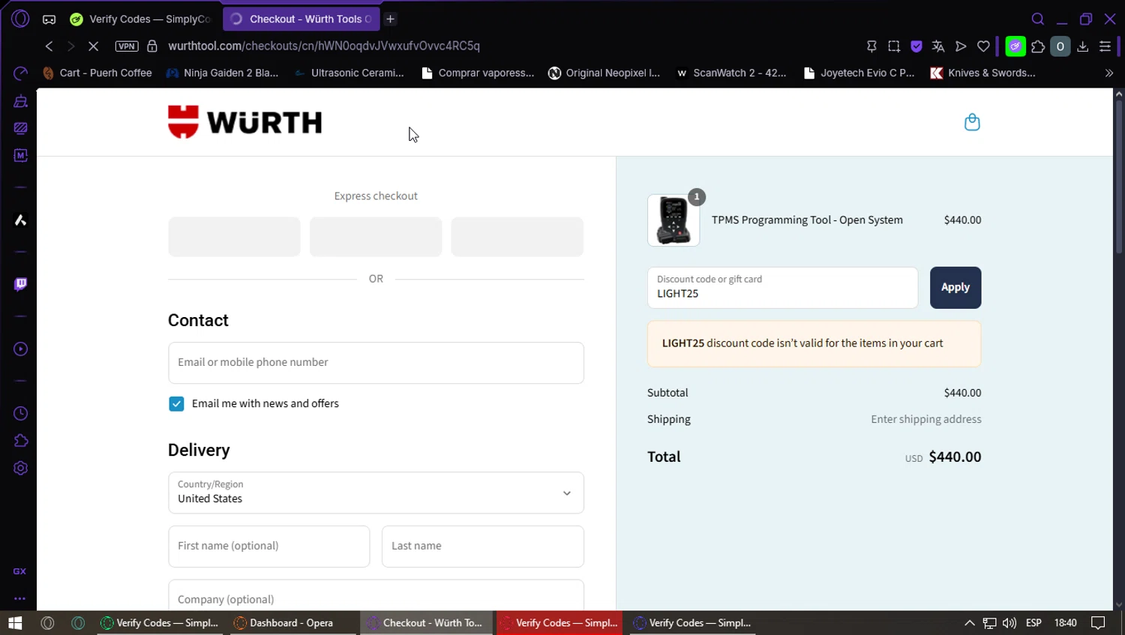This screenshot has height=635, width=1125.
Task: Open the browser search icon
Action: tap(1038, 19)
